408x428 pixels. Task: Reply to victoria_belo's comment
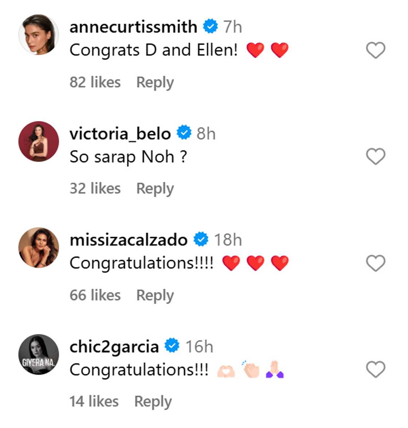pos(155,189)
